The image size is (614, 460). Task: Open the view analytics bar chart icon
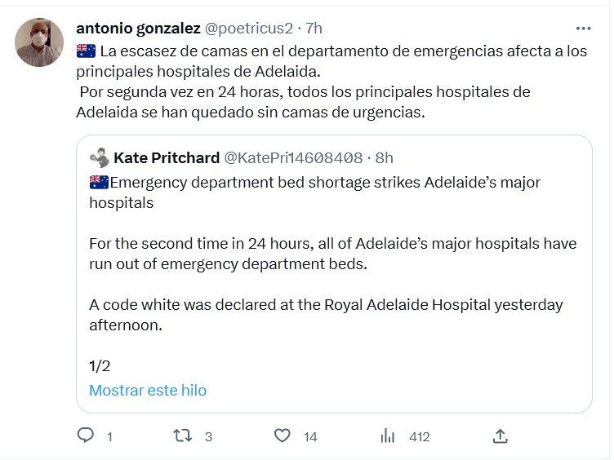click(x=388, y=436)
